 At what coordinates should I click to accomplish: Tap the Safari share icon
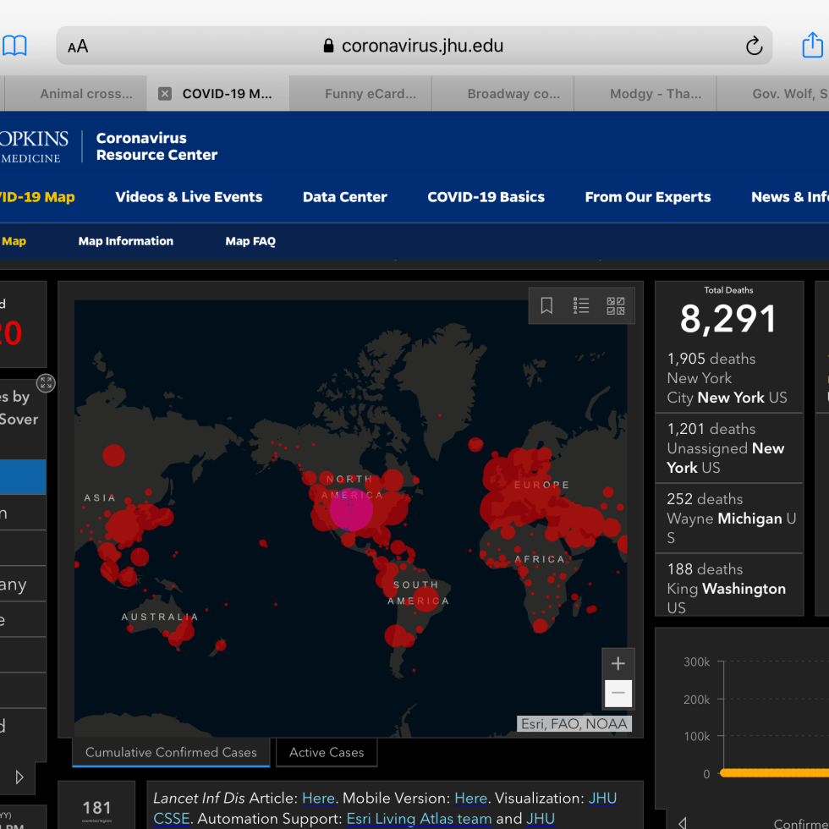(x=812, y=45)
